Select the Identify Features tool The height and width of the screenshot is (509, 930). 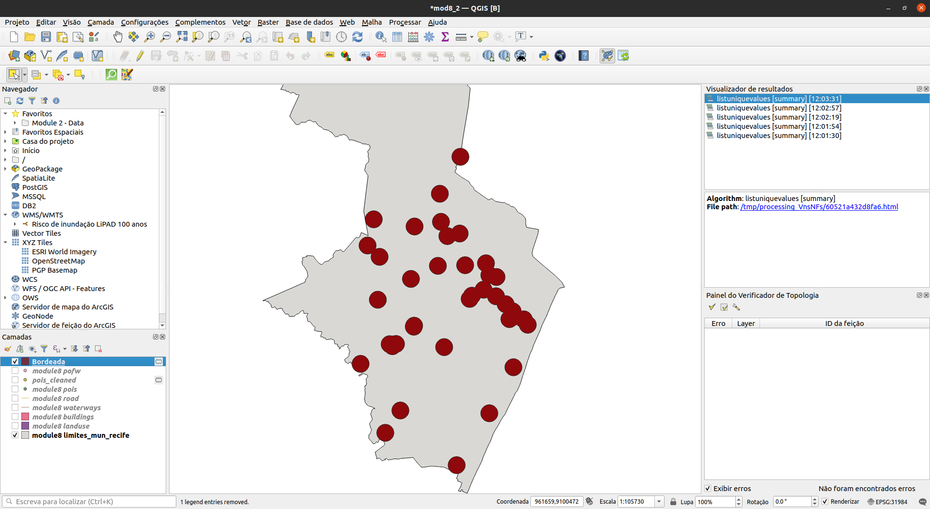click(x=381, y=37)
